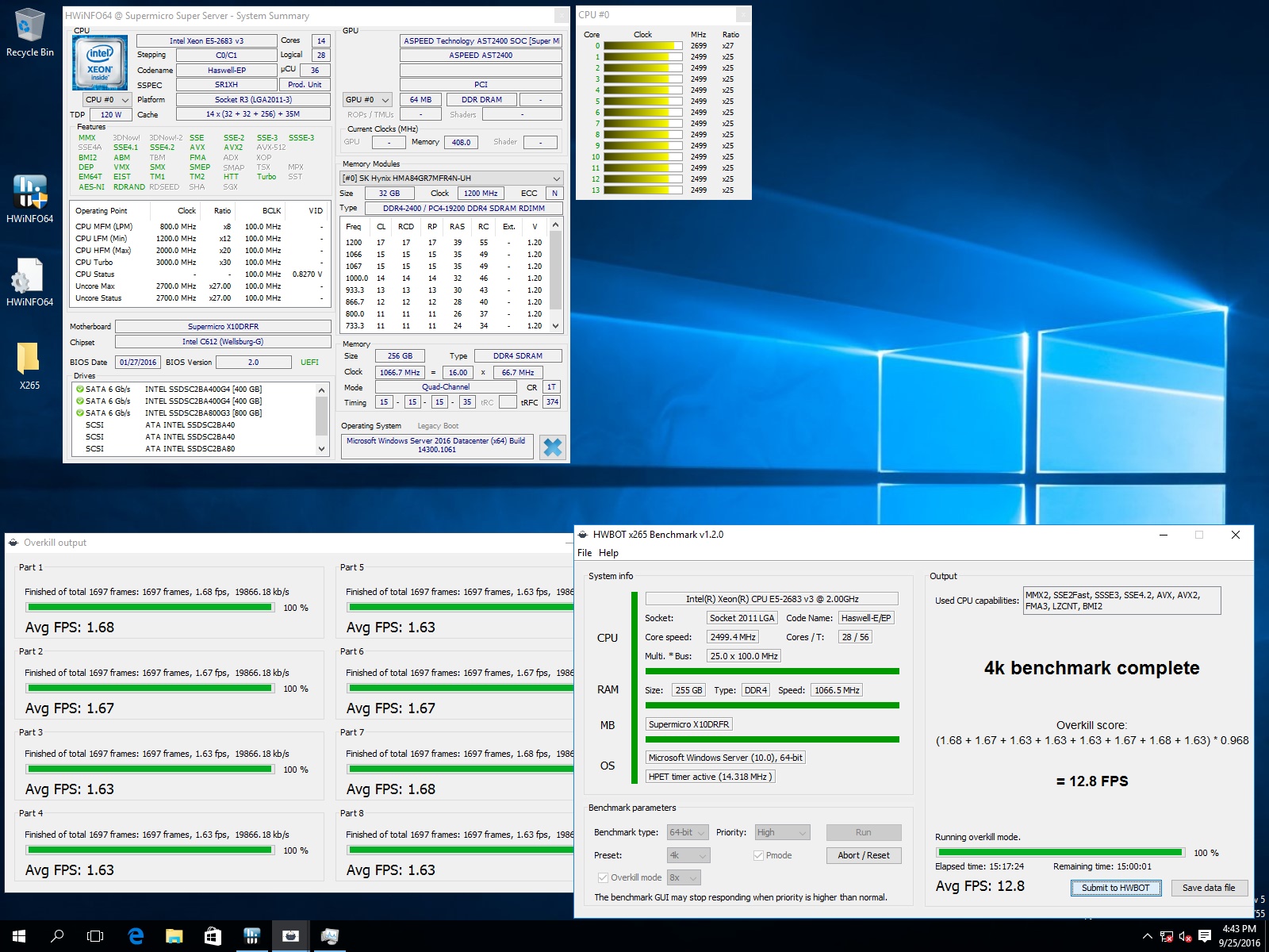Open the X265 folder on the desktop
Screen dimensions: 1269x952
(x=29, y=365)
